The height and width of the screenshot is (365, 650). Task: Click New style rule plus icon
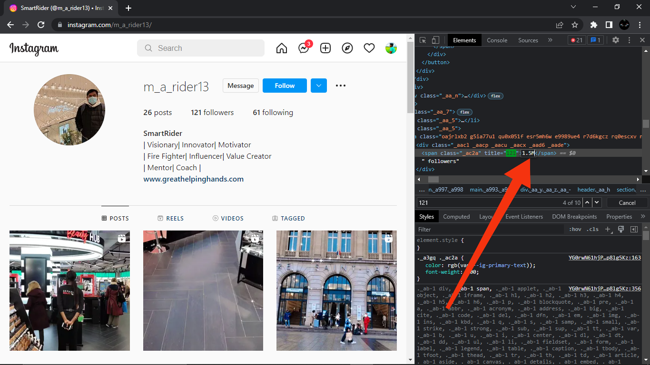(608, 229)
